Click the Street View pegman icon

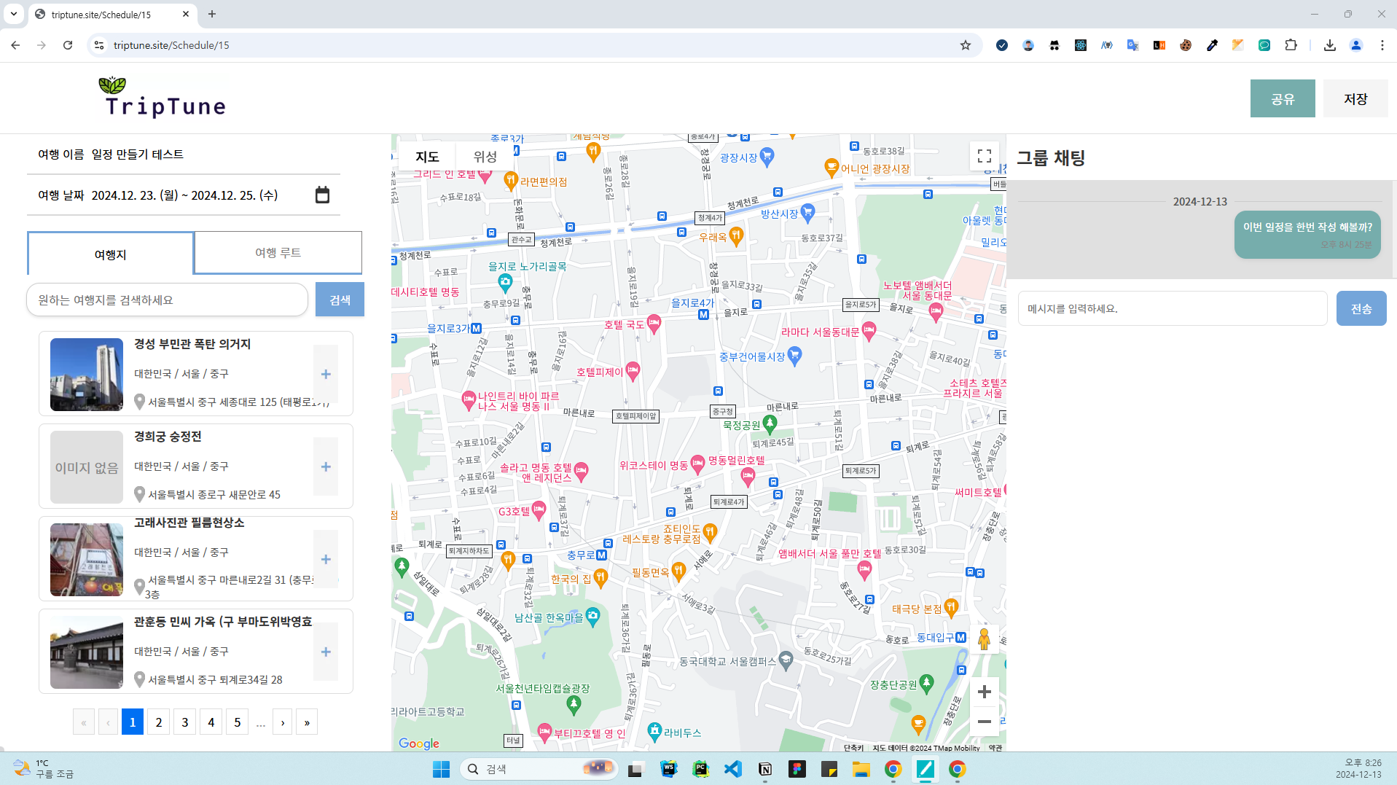984,639
